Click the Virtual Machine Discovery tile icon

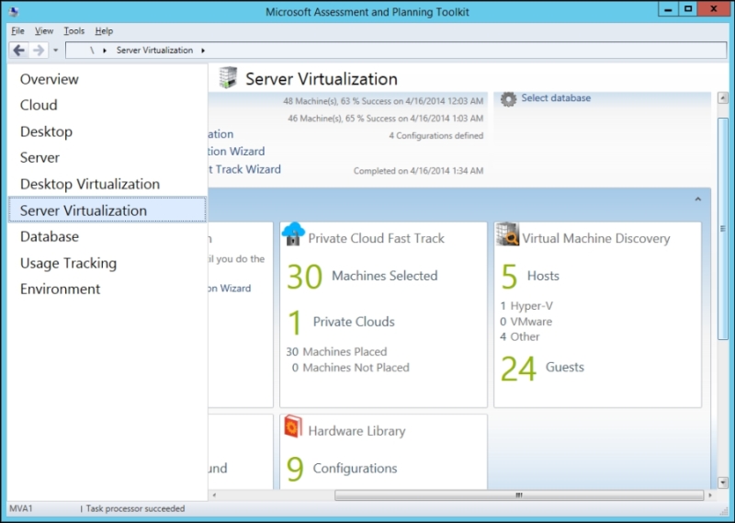tap(508, 235)
